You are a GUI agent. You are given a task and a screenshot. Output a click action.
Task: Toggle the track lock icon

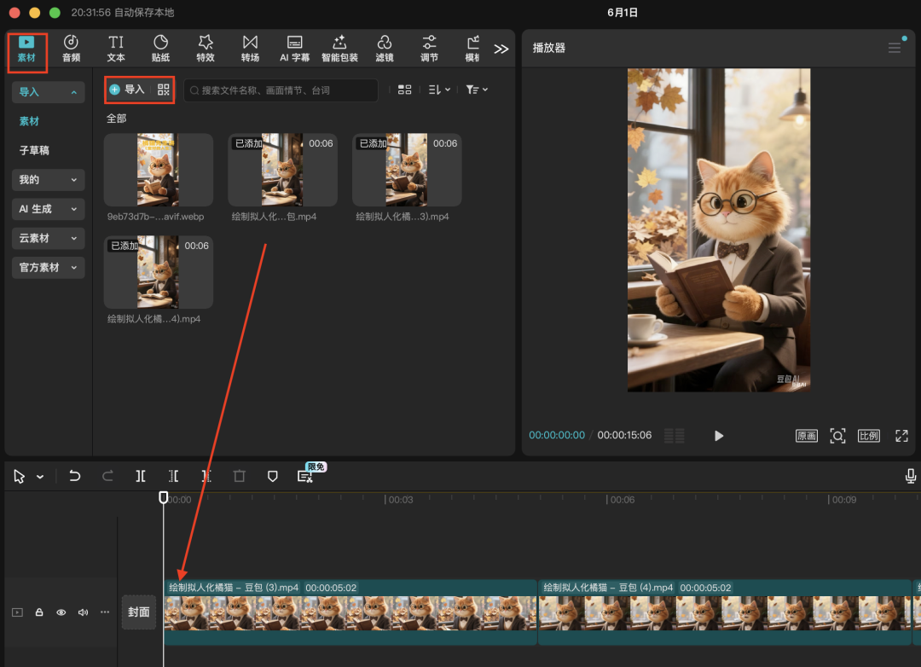click(x=39, y=612)
